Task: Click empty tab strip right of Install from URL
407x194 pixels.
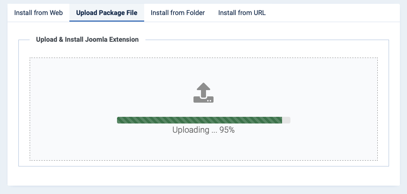Action: [x=335, y=13]
